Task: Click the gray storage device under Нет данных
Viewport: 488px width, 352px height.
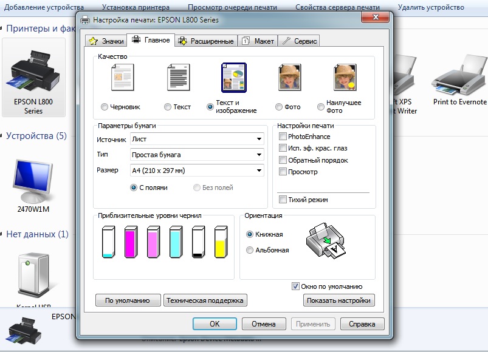Action: point(33,275)
